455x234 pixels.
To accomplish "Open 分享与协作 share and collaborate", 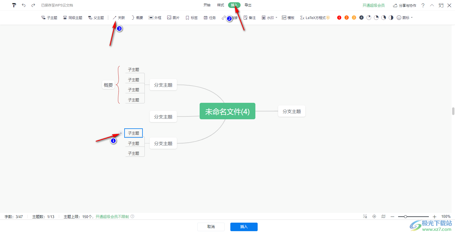I will (404, 5).
